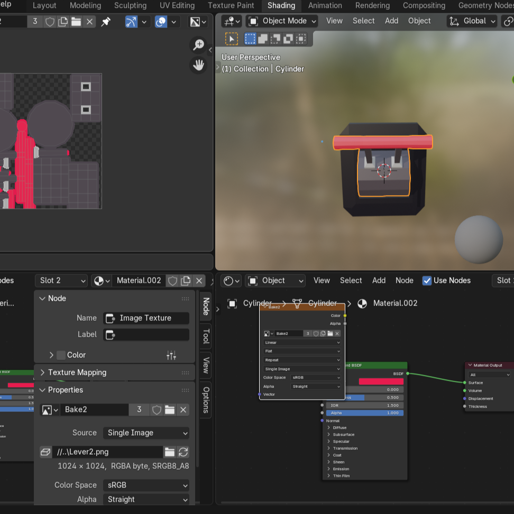Open the Color Space sRGB dropdown
514x514 pixels.
(x=146, y=485)
